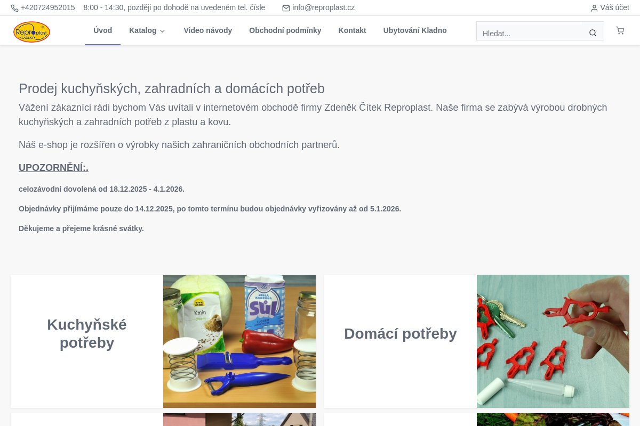Open Video návody
This screenshot has height=426, width=640.
(x=207, y=30)
